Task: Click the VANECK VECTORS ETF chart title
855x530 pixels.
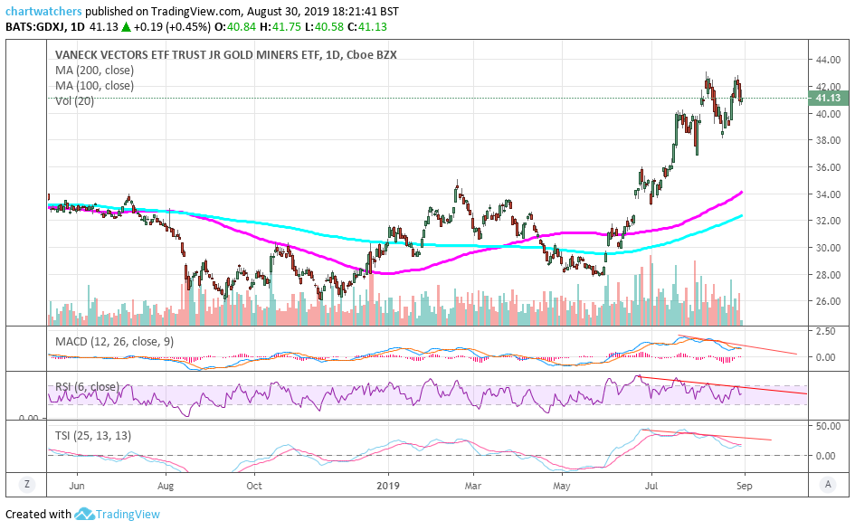Action: (226, 54)
